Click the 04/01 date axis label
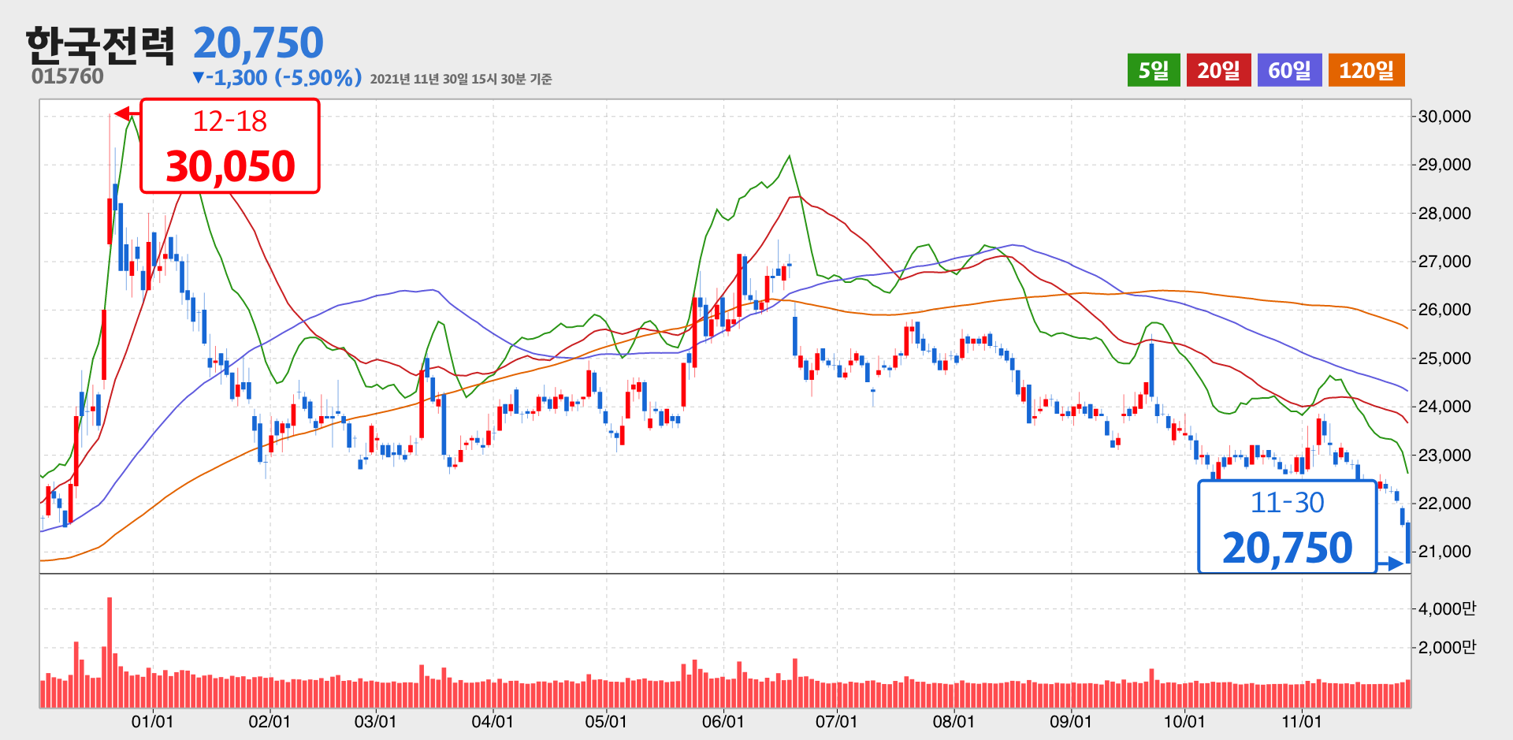The image size is (1513, 740). [493, 722]
